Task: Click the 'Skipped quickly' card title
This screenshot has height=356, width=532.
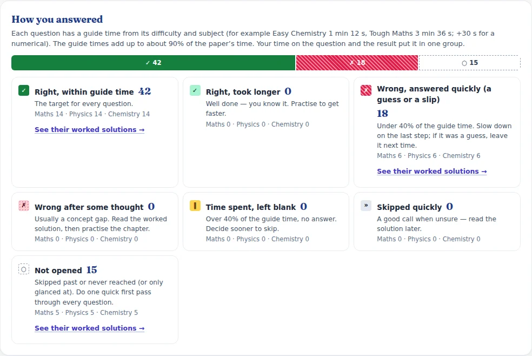Action: pos(409,207)
